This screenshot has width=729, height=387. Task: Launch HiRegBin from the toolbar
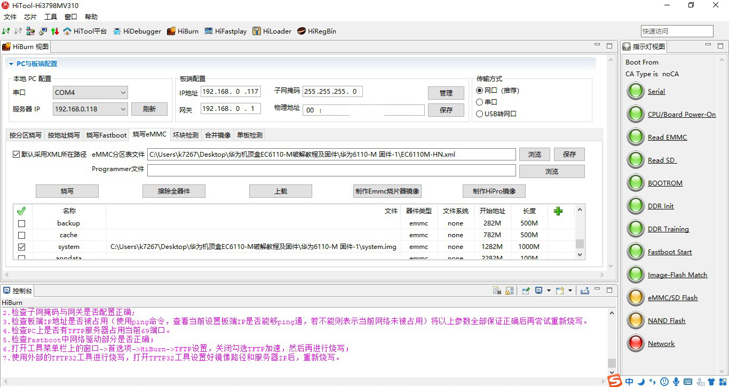[316, 31]
